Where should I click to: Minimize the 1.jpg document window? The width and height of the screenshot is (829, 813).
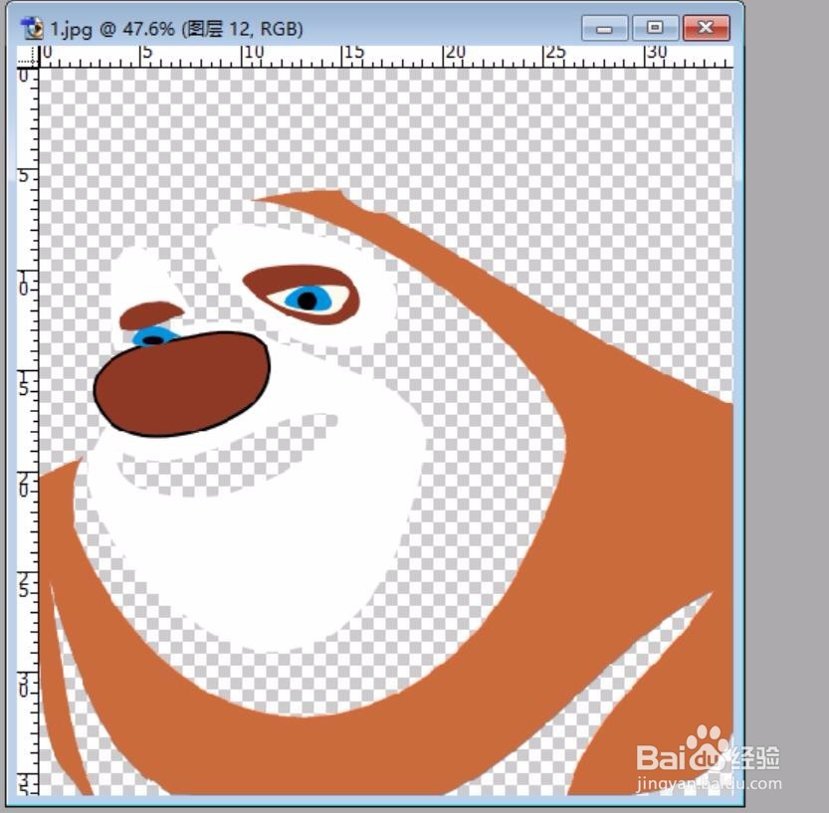604,28
